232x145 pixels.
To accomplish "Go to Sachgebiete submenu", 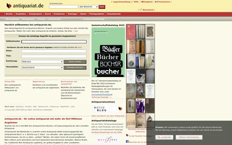I will click(x=28, y=19).
